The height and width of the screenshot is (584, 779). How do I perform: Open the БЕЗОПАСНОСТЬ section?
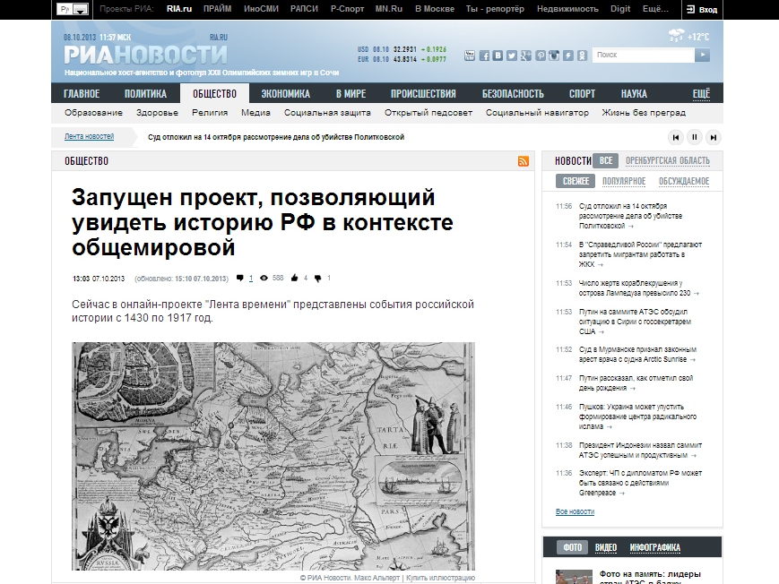coord(513,94)
